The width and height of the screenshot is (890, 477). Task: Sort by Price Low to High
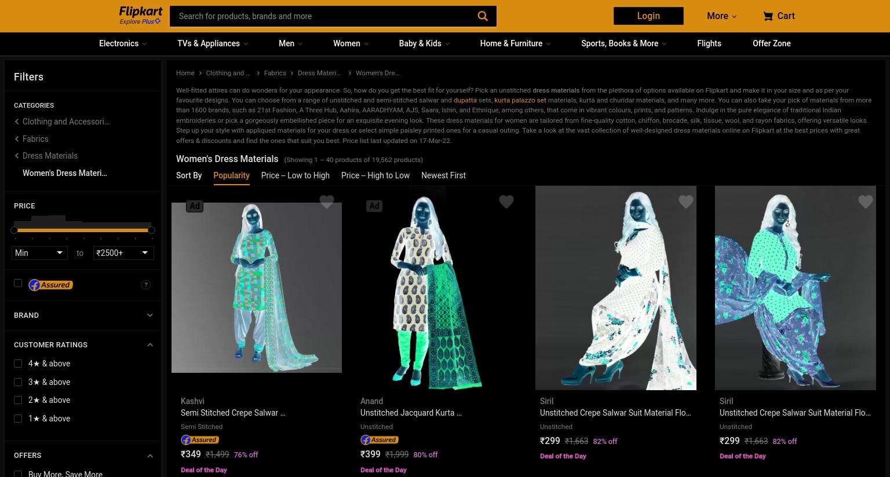coord(295,175)
